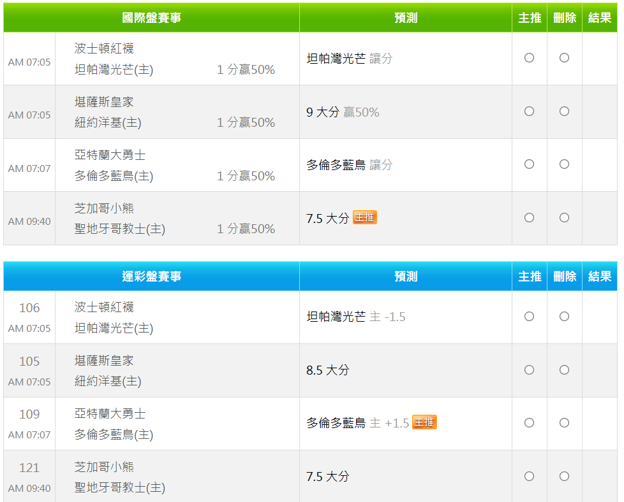Click 主推 header in blue table
This screenshot has width=624, height=502.
click(530, 276)
